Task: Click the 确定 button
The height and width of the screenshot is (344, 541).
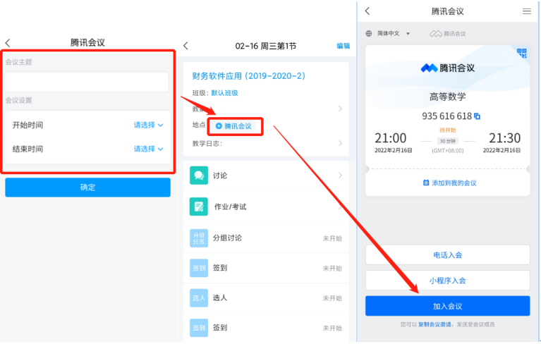Action: coord(87,188)
